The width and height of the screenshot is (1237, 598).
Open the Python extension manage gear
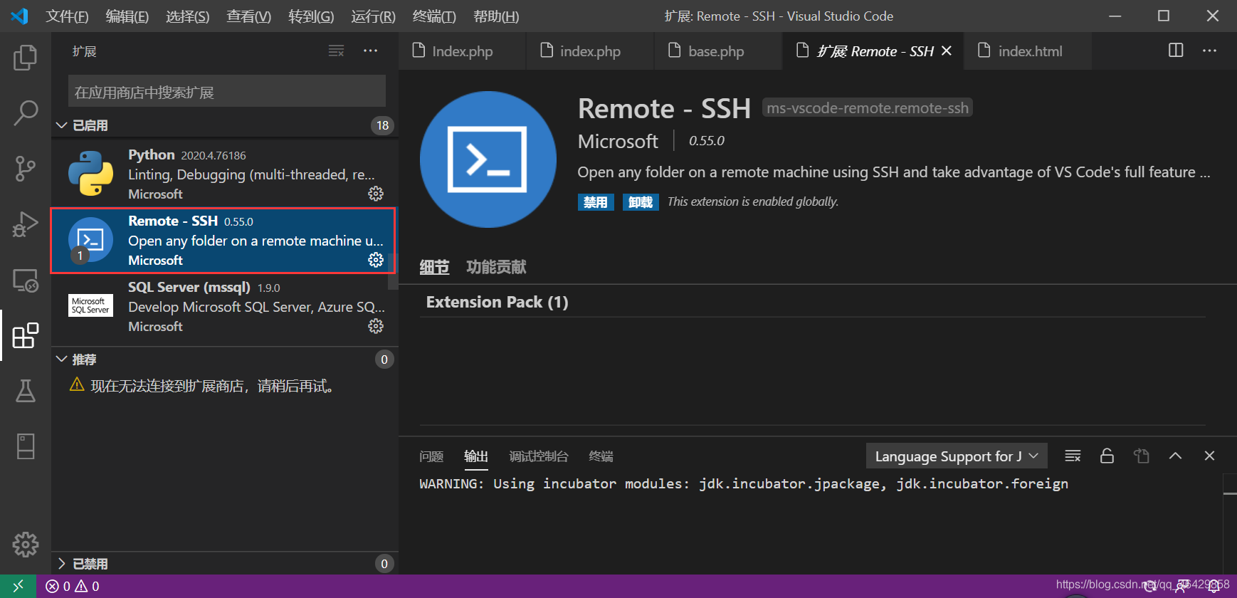pos(376,194)
